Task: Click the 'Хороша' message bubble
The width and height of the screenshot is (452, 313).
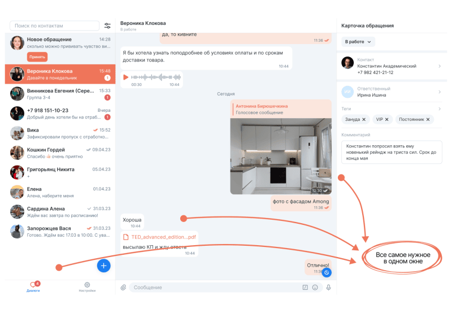Action: tap(132, 222)
